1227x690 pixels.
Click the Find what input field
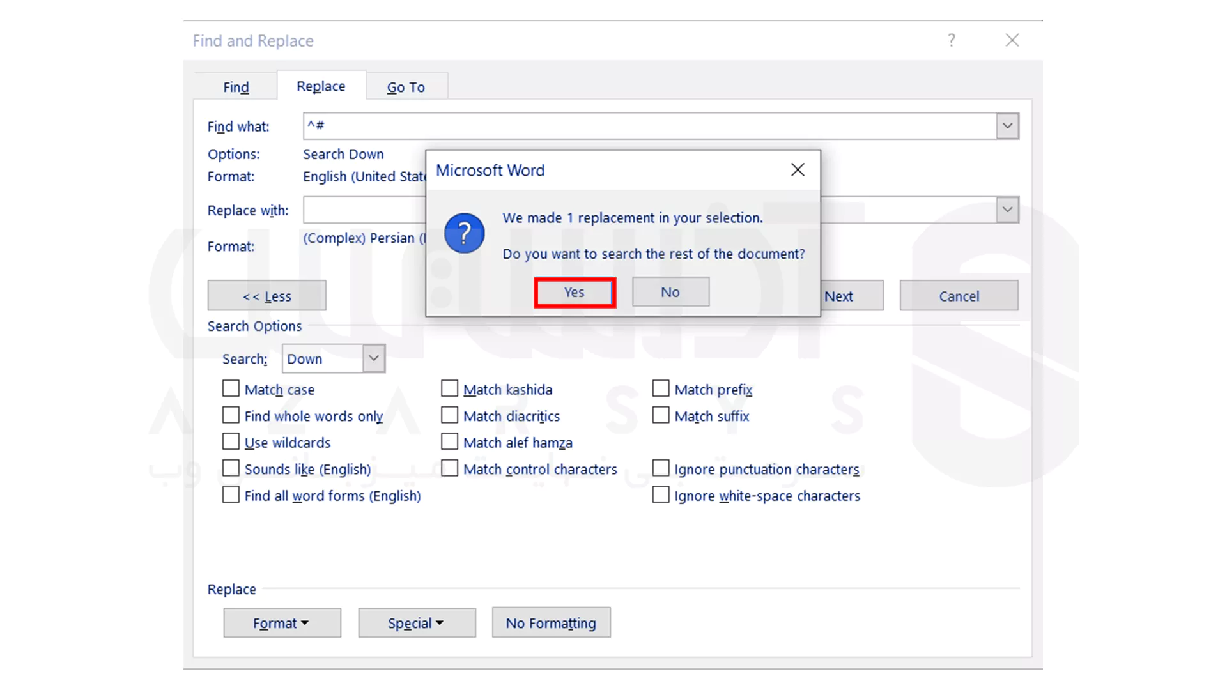pyautogui.click(x=660, y=126)
